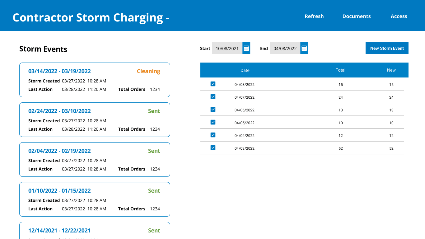Select the 04/06/2022 date cell

(245, 110)
